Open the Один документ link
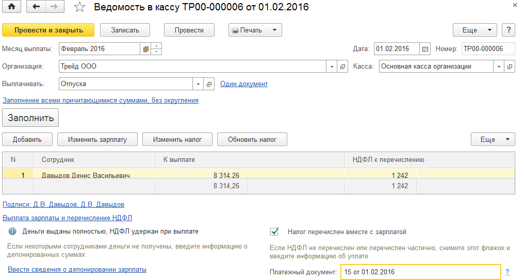 click(x=244, y=84)
